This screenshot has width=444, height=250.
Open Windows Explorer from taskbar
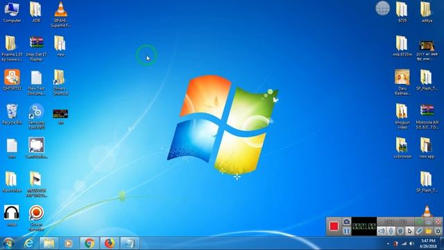tap(49, 243)
